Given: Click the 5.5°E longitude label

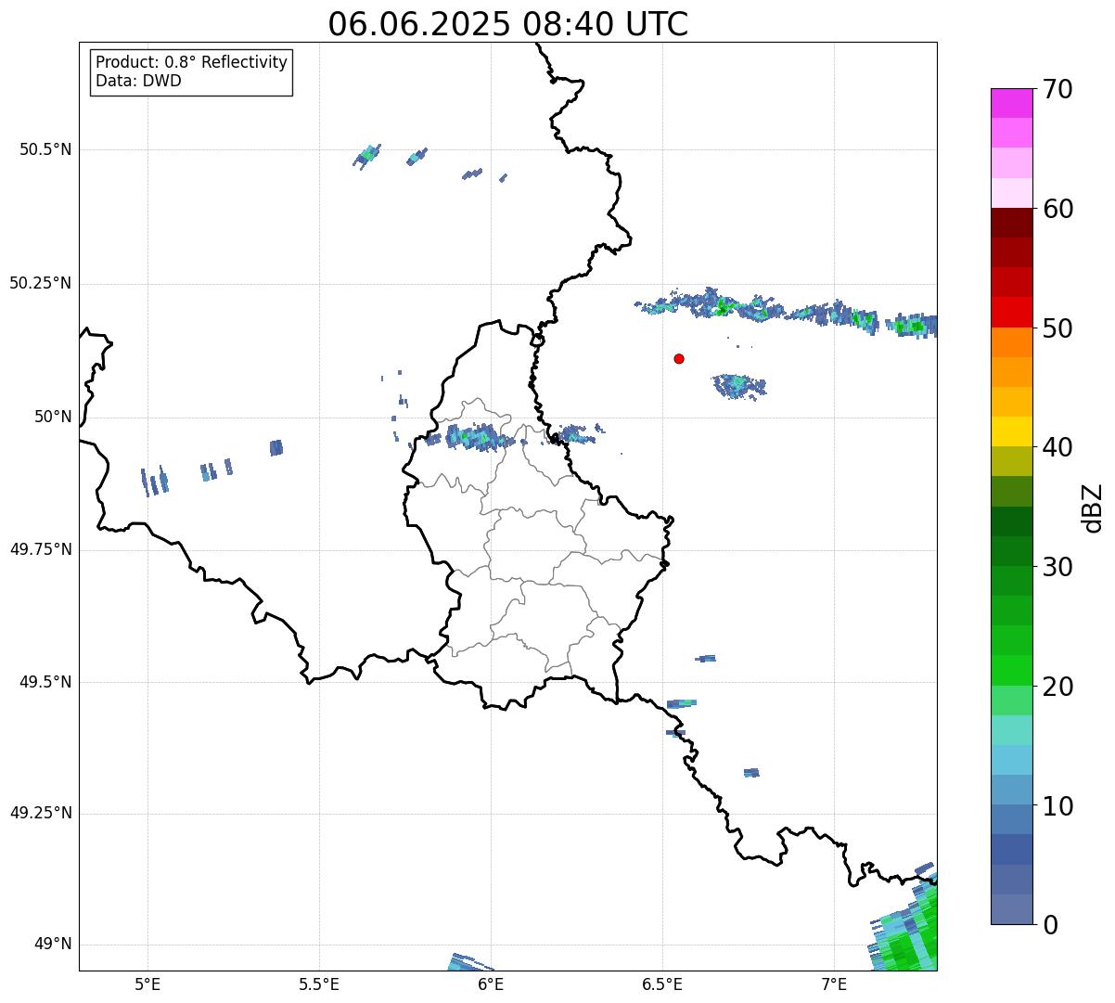Looking at the screenshot, I should 319,984.
